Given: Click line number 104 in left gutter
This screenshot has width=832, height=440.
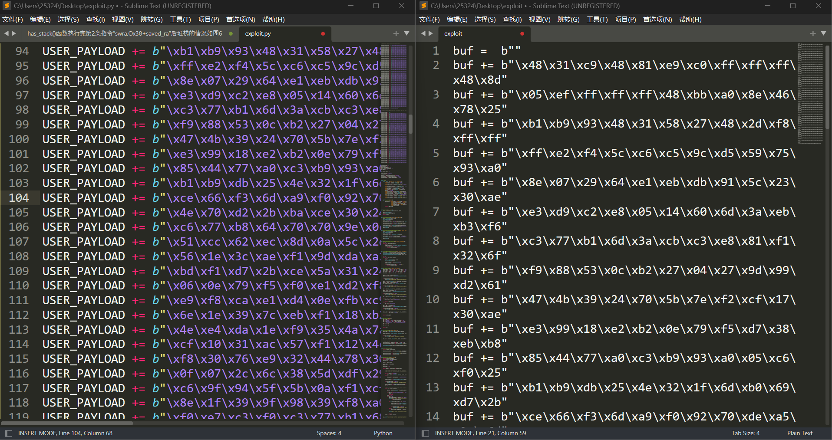Looking at the screenshot, I should (19, 198).
